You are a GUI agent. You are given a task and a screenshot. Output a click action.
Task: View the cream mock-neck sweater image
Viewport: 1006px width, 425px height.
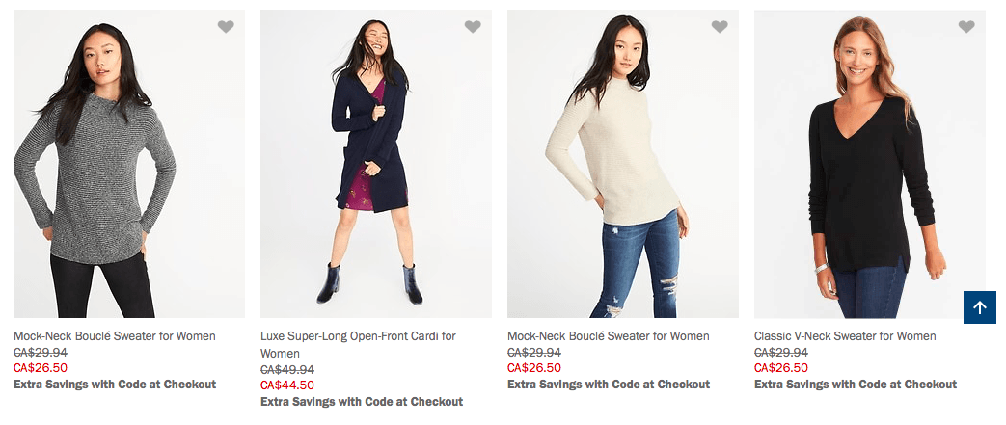point(623,164)
